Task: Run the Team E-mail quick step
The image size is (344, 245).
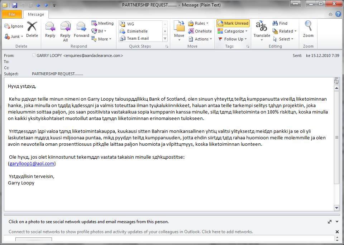Action: (140, 38)
